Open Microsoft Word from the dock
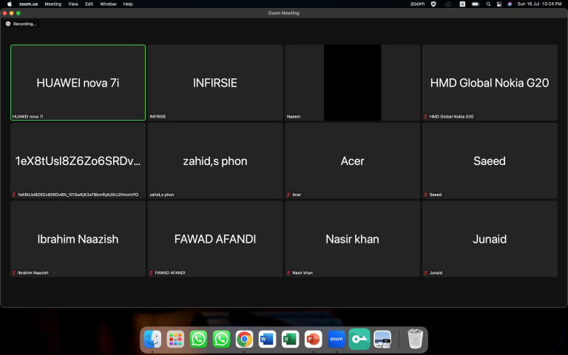568x355 pixels. point(267,339)
